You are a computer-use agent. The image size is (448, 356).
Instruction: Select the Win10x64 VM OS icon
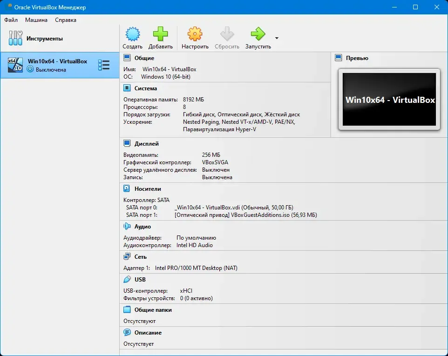(x=15, y=65)
